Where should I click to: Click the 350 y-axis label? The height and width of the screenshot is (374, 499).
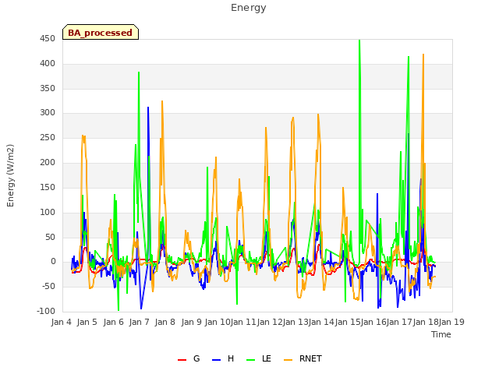pyautogui.click(x=48, y=88)
